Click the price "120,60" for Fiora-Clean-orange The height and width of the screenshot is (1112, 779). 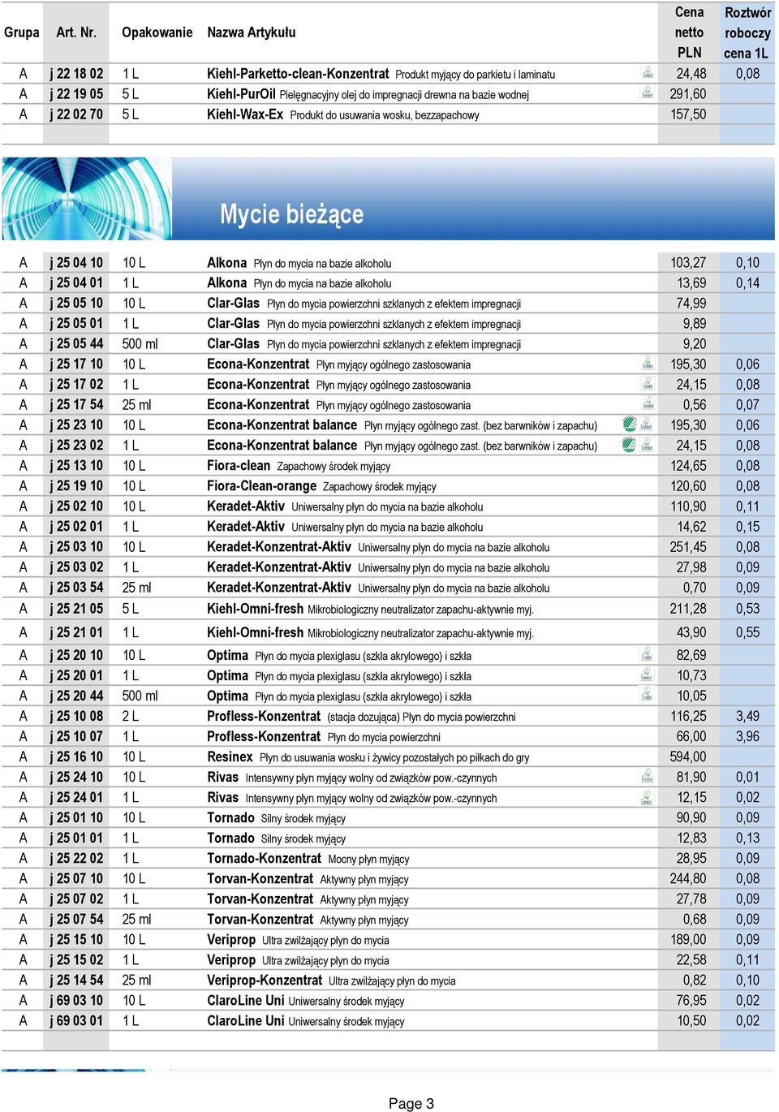pyautogui.click(x=688, y=485)
